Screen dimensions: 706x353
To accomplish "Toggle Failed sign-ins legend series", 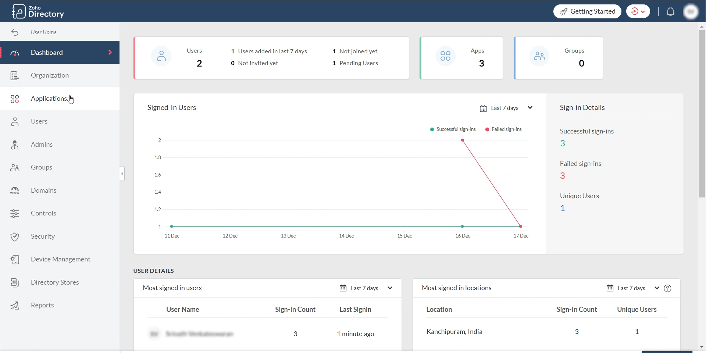I will click(x=503, y=129).
